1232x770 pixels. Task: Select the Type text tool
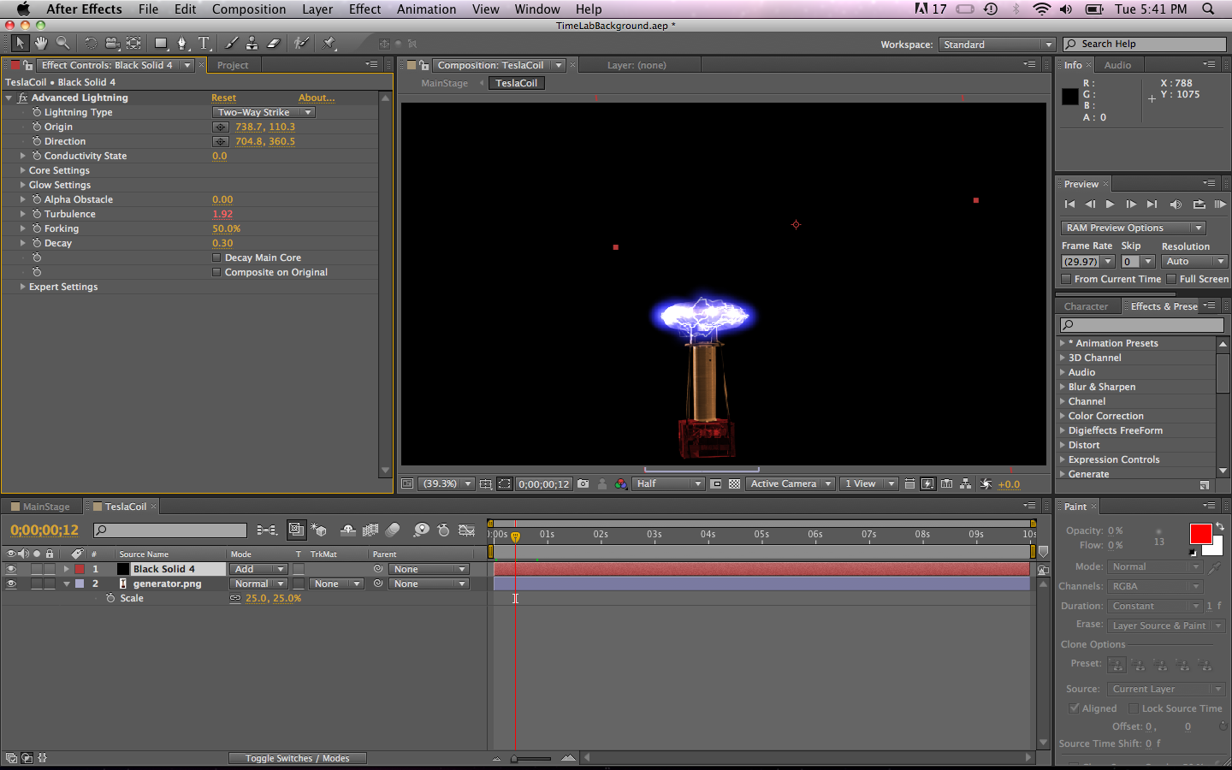pos(204,43)
